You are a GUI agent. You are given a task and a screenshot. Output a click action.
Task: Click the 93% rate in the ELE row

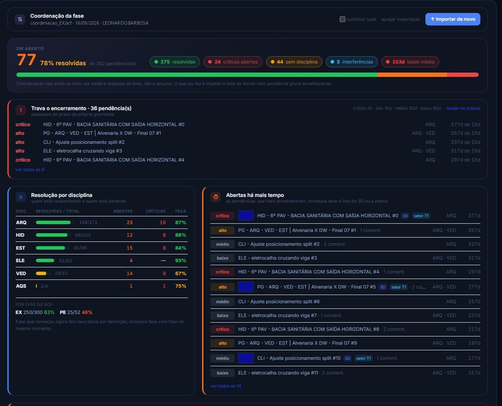tap(180, 260)
